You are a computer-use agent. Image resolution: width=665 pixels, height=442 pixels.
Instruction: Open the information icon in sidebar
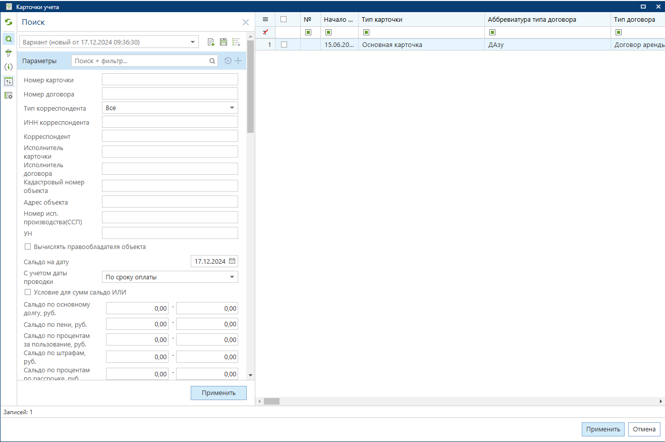point(8,67)
